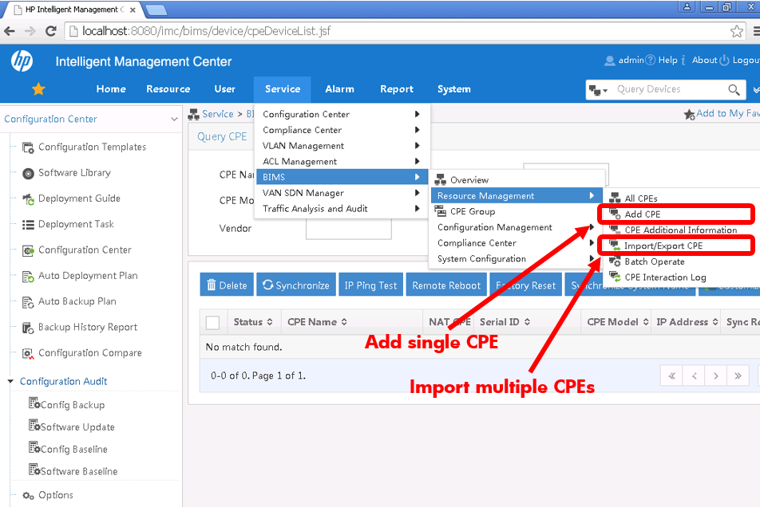This screenshot has height=507, width=760.
Task: Click the browser back arrow
Action: pos(10,31)
